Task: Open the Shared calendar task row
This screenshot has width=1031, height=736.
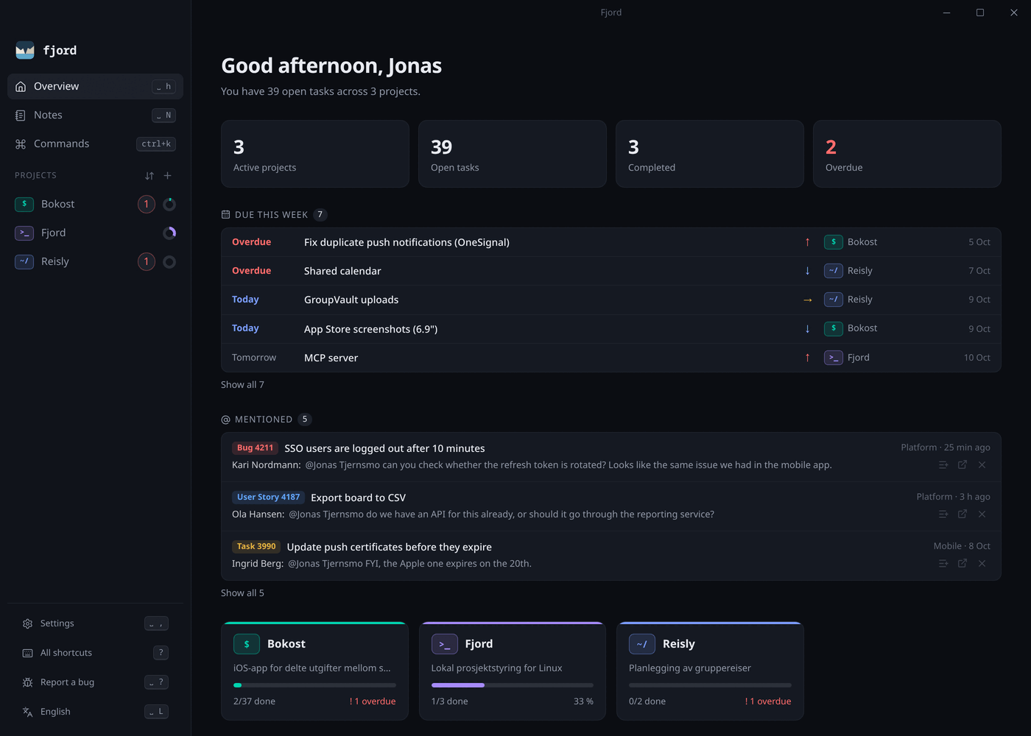Action: click(610, 271)
